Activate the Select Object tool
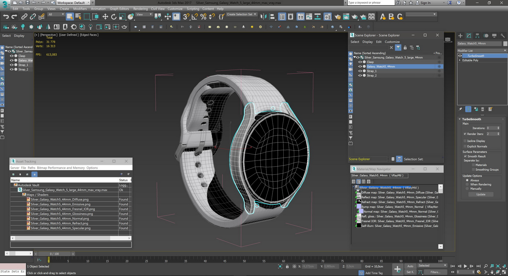This screenshot has height=276, width=508. [70, 17]
